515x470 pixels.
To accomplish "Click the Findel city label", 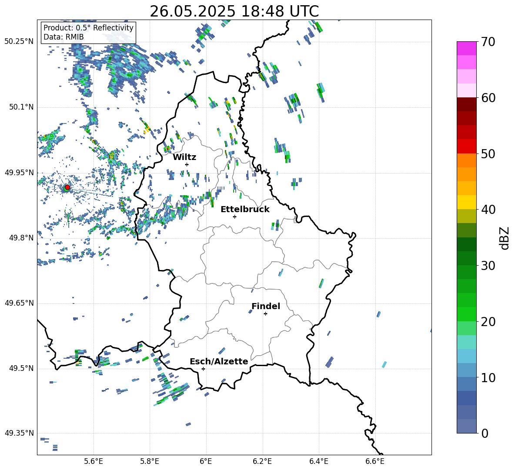I will (x=266, y=306).
